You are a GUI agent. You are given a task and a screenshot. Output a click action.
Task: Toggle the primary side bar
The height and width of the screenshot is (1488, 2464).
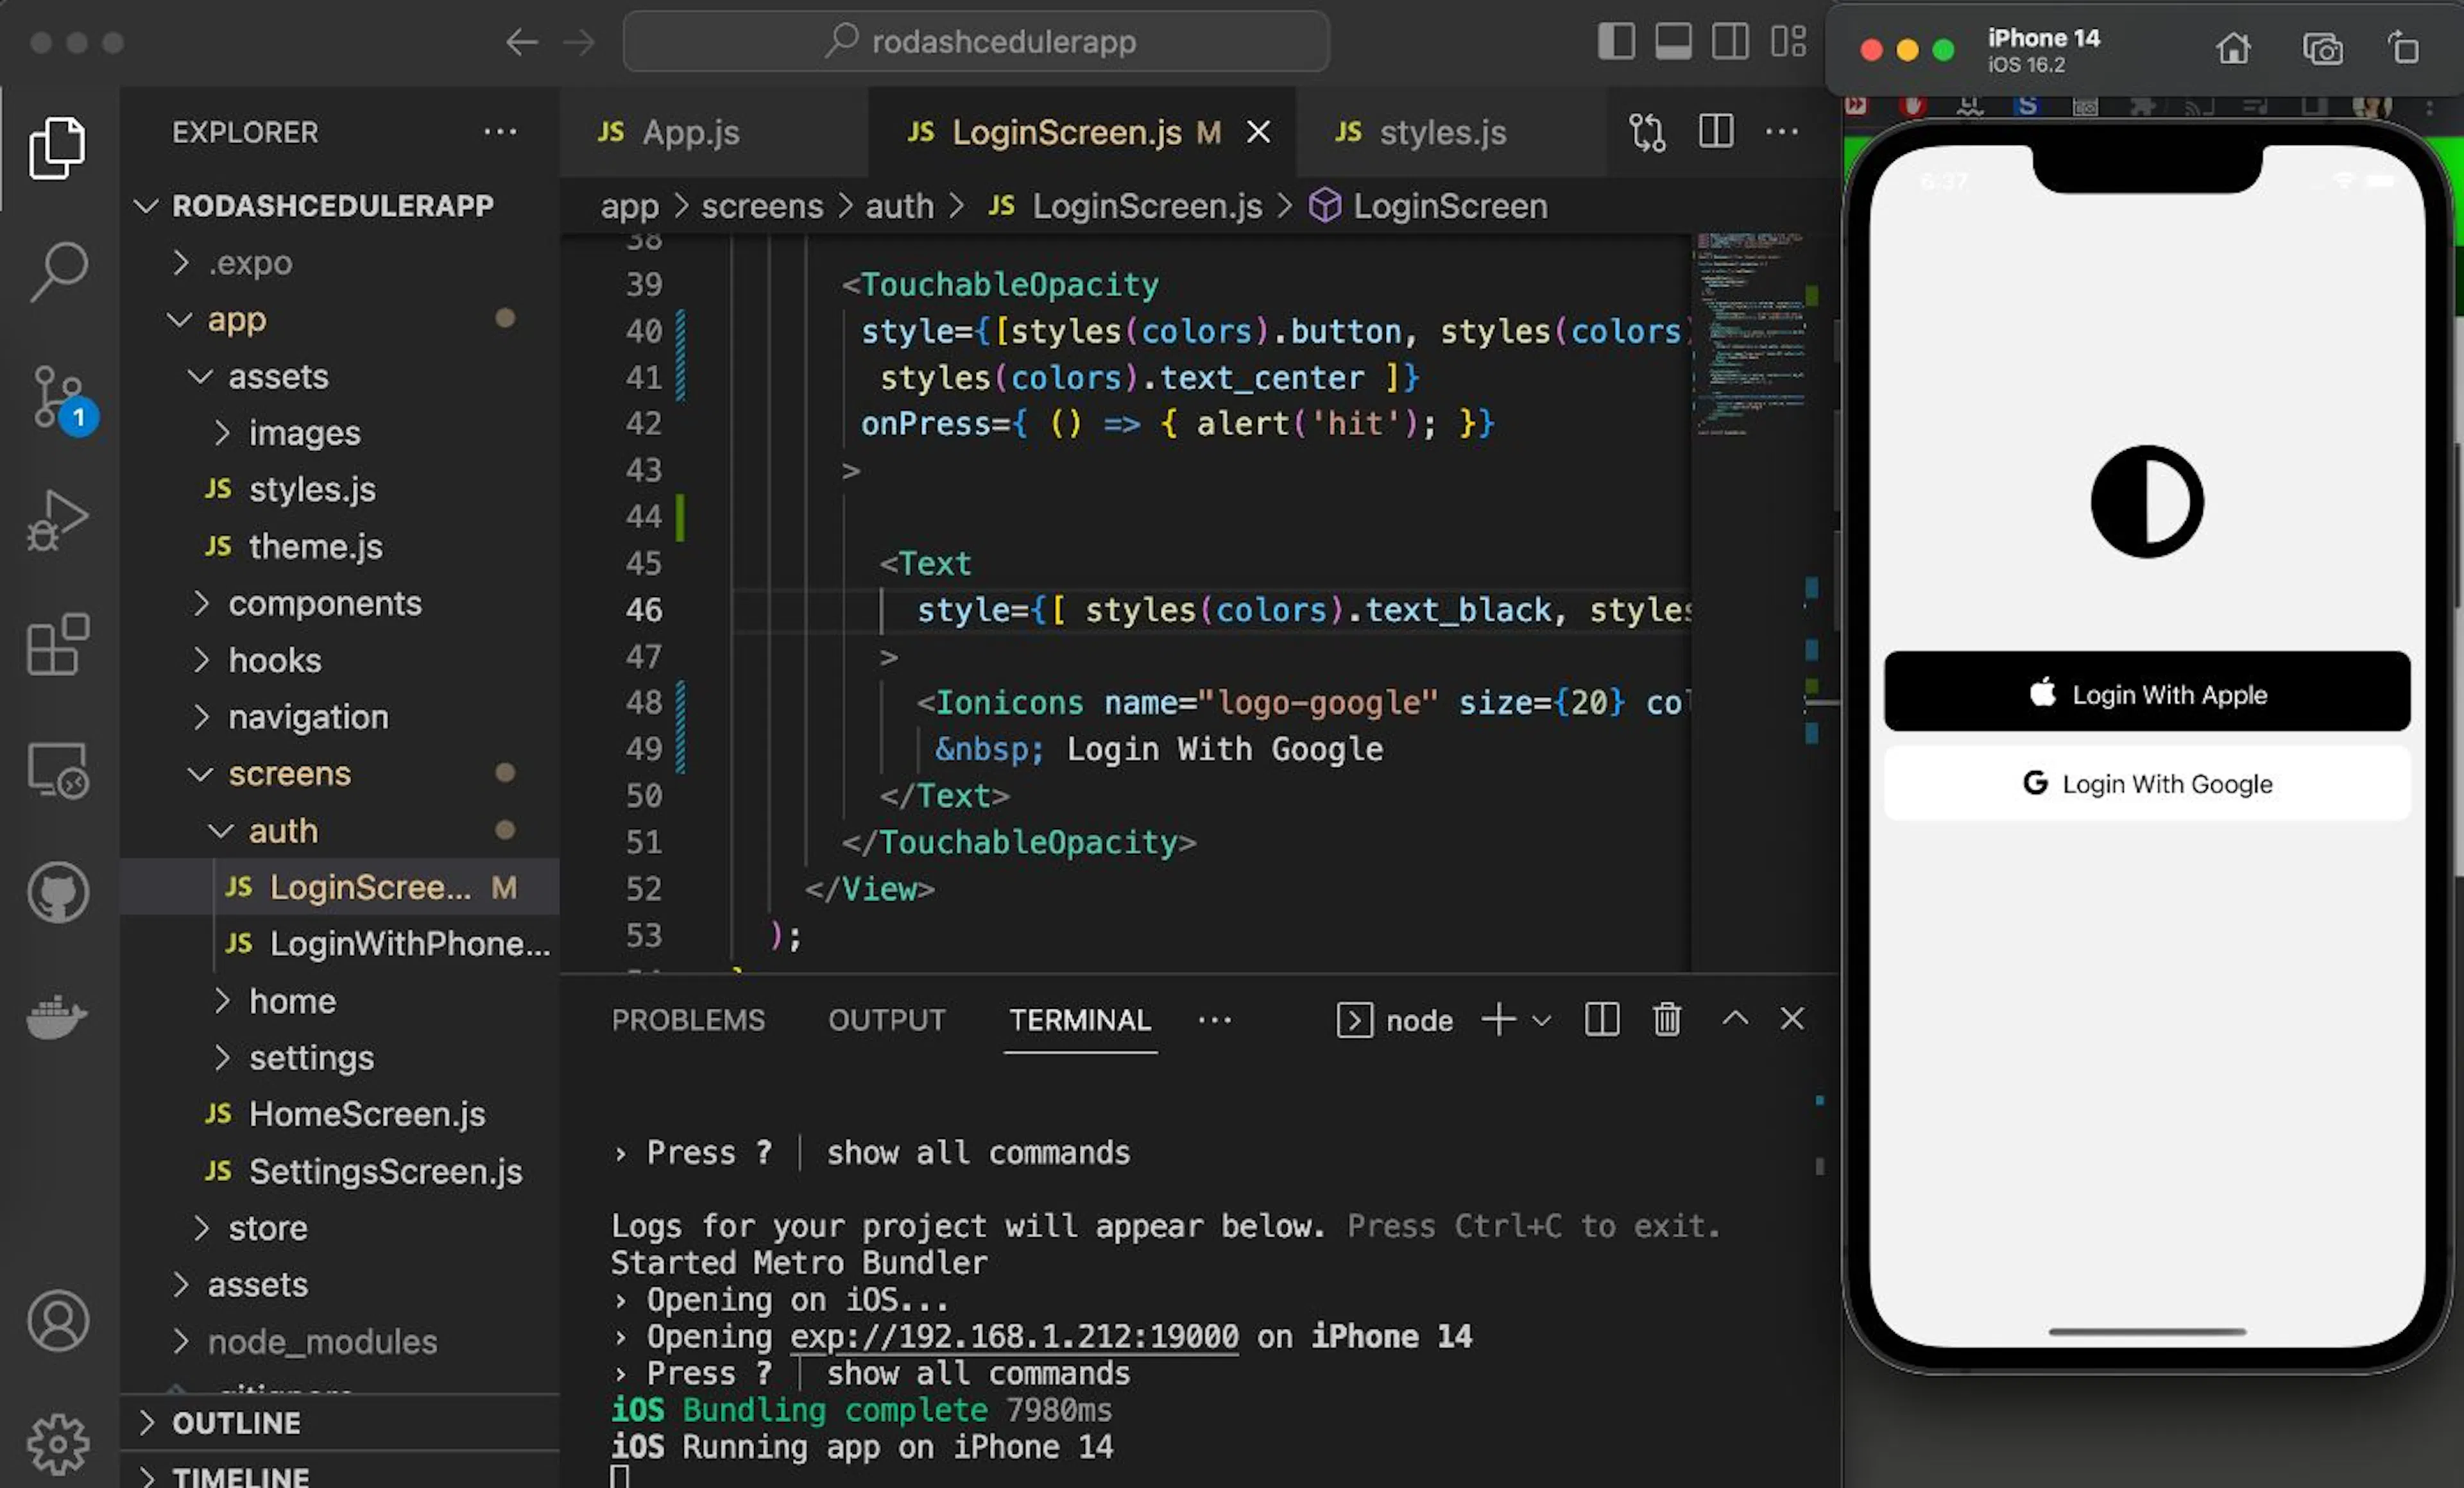tap(1616, 41)
